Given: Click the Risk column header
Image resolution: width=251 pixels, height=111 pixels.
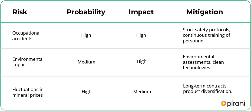Looking at the screenshot, I should point(20,12).
